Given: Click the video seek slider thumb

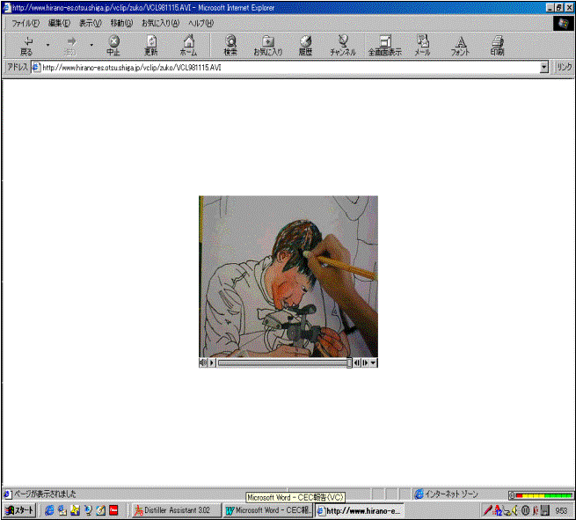Looking at the screenshot, I should point(349,363).
